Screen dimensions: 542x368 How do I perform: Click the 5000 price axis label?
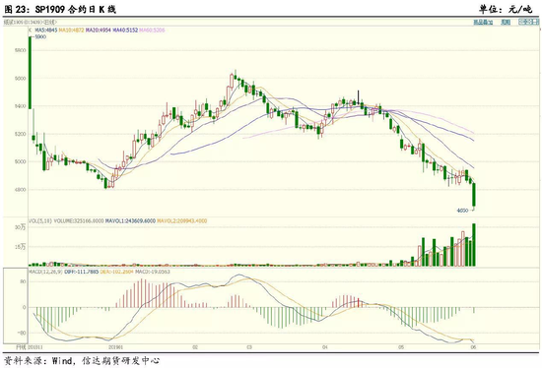click(20, 162)
